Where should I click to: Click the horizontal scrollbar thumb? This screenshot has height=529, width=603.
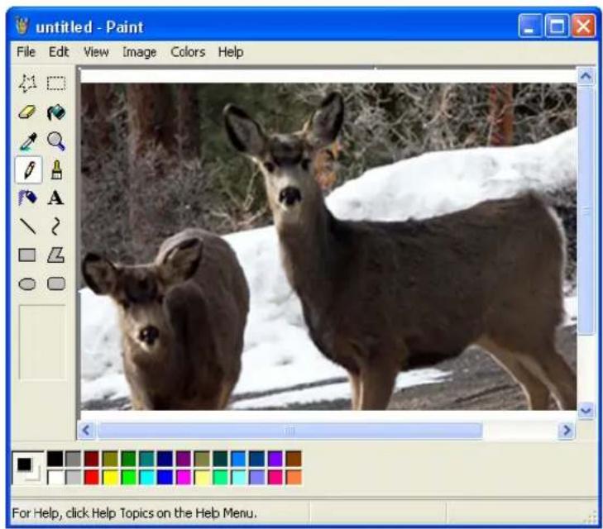pyautogui.click(x=290, y=431)
